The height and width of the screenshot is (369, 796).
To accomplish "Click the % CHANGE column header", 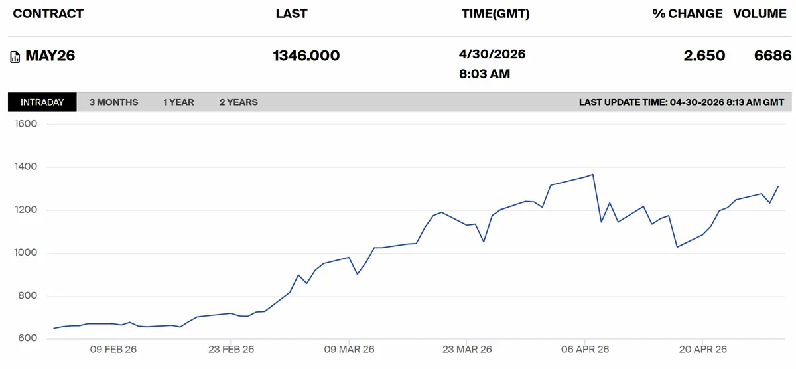I will [687, 14].
